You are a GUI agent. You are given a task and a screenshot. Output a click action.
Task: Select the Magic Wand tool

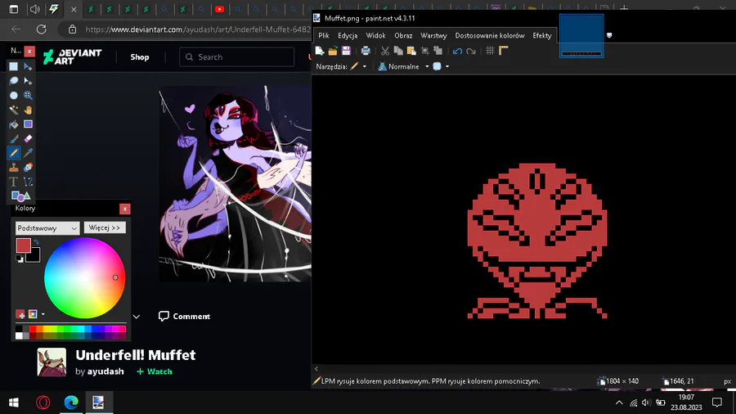(x=14, y=110)
